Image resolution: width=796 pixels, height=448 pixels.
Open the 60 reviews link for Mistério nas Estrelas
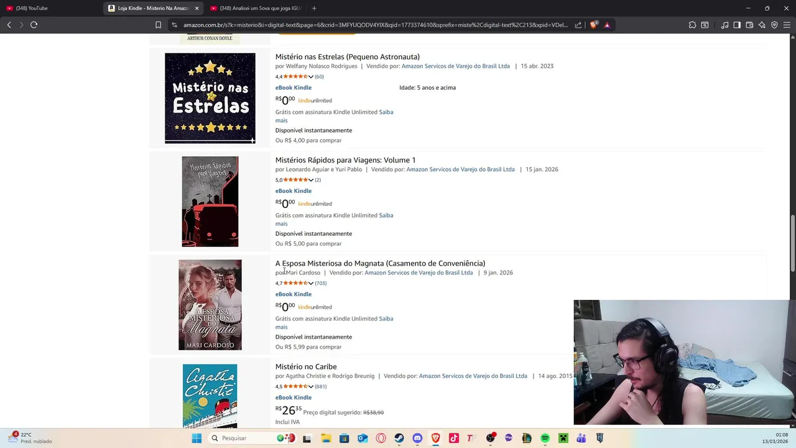tap(319, 77)
